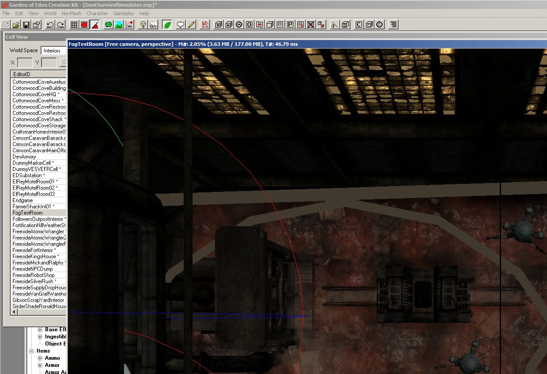547x374 pixels.
Task: Click the boxed C toolbar icon
Action: (x=359, y=24)
